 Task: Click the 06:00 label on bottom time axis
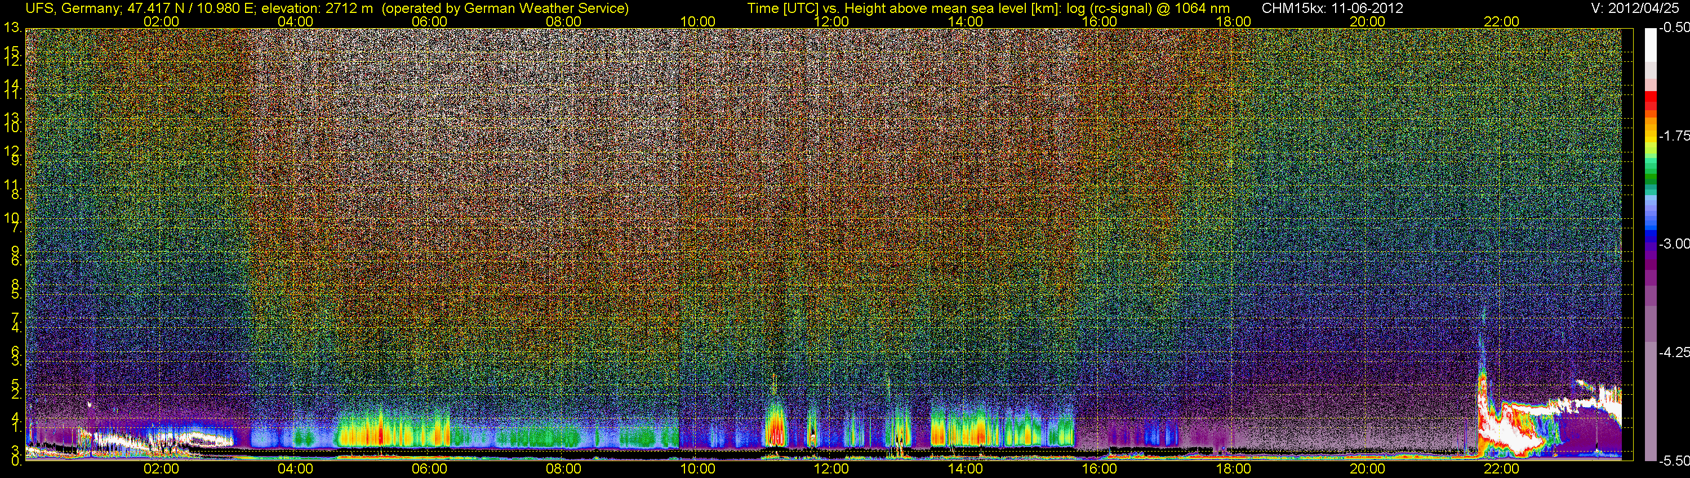[x=429, y=469]
